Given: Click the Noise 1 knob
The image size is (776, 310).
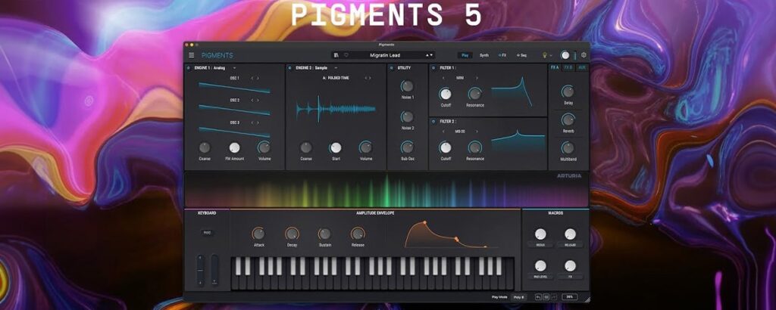Looking at the screenshot, I should [x=407, y=86].
